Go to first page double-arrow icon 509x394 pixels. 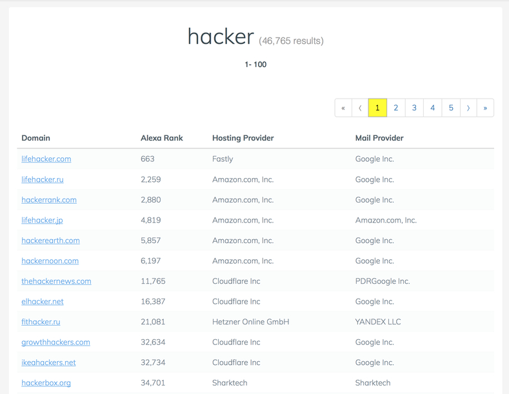click(x=343, y=108)
